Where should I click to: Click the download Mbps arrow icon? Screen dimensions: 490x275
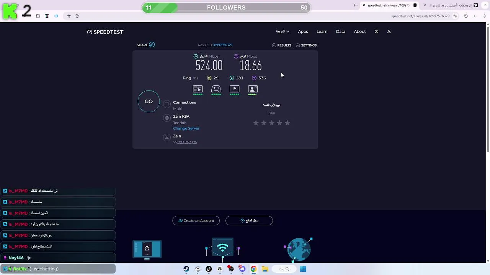click(196, 56)
